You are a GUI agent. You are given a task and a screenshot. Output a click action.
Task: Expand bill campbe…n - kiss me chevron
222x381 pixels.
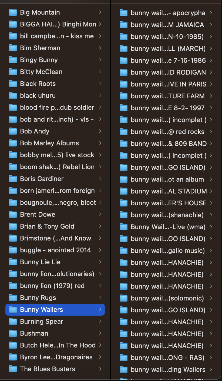[100, 36]
